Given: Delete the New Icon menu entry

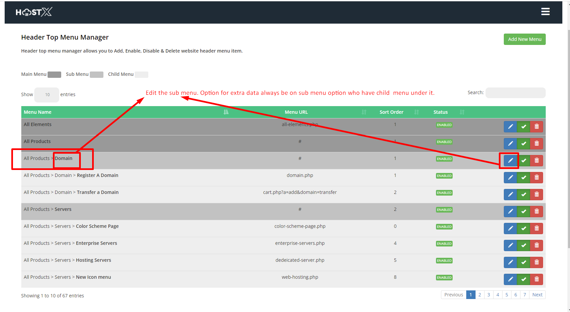Looking at the screenshot, I should (x=536, y=279).
